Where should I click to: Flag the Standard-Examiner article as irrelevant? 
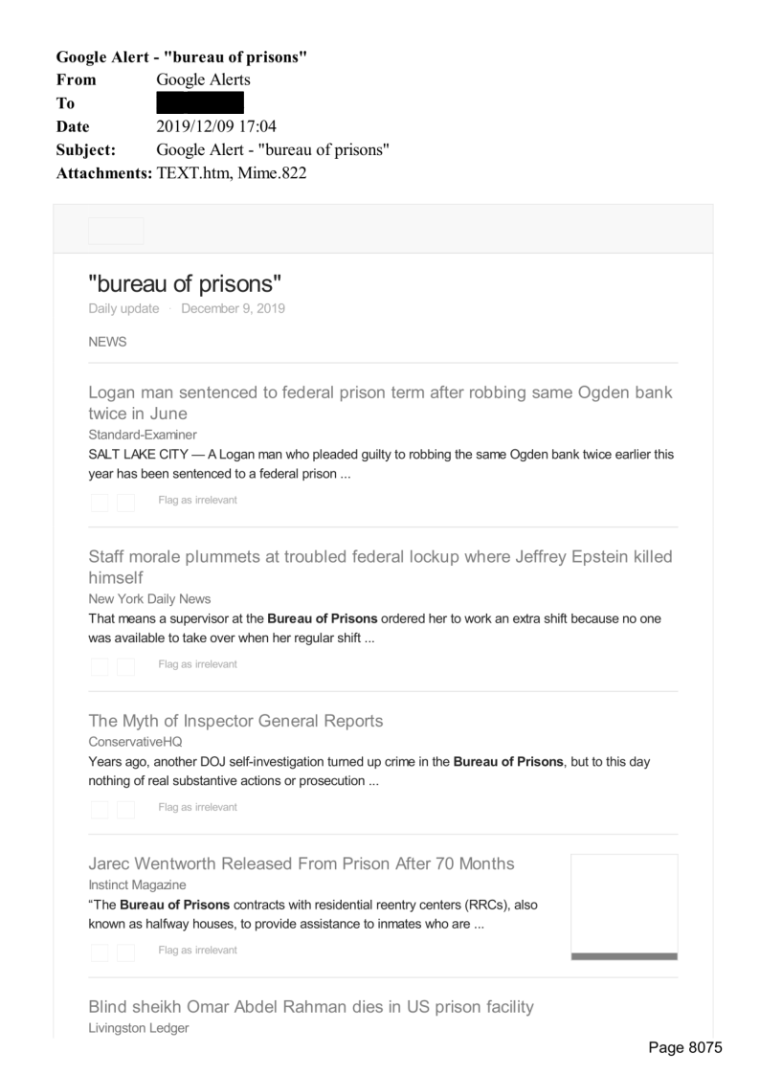click(197, 501)
